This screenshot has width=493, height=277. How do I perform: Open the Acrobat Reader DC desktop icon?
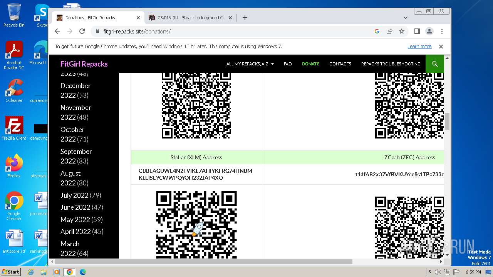coord(14,56)
